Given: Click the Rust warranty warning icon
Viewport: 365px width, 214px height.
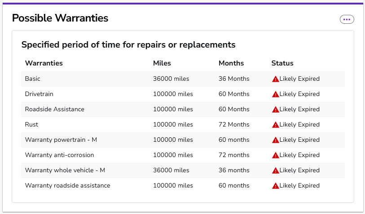Looking at the screenshot, I should tap(275, 125).
